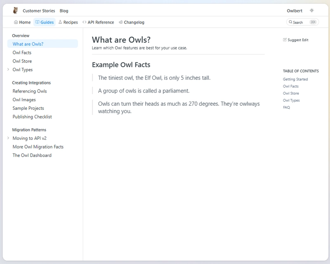Screen dimensions: 330x264
Task: Open Owl Store in the sidebar
Action: pyautogui.click(x=22, y=61)
